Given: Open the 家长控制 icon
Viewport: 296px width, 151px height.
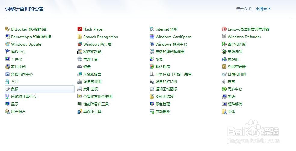Looking at the screenshot, I should pos(7,67).
